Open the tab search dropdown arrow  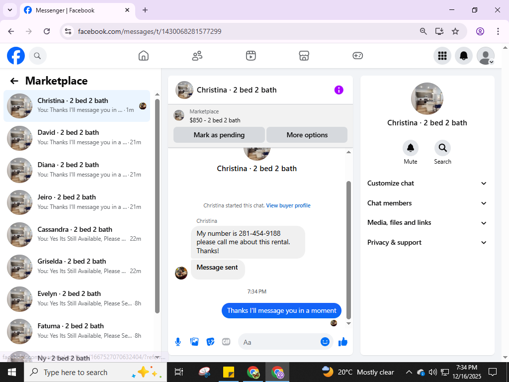coord(10,10)
